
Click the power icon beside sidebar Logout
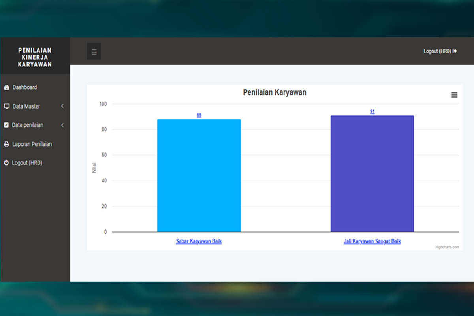pyautogui.click(x=6, y=163)
